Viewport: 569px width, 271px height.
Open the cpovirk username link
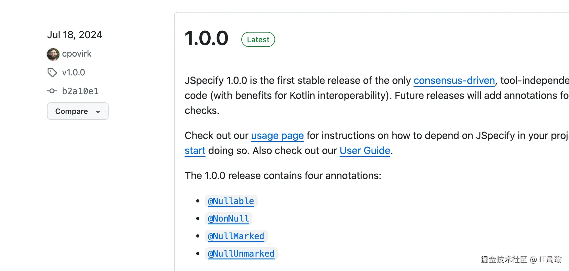point(77,54)
